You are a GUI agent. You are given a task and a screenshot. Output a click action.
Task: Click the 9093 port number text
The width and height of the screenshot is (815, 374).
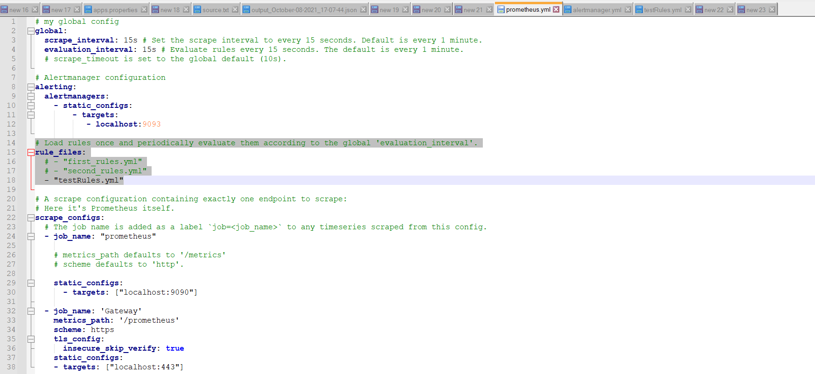[152, 124]
